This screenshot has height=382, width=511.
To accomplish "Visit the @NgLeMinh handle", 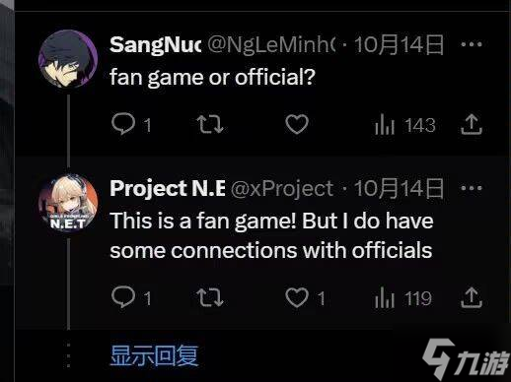I will 271,44.
